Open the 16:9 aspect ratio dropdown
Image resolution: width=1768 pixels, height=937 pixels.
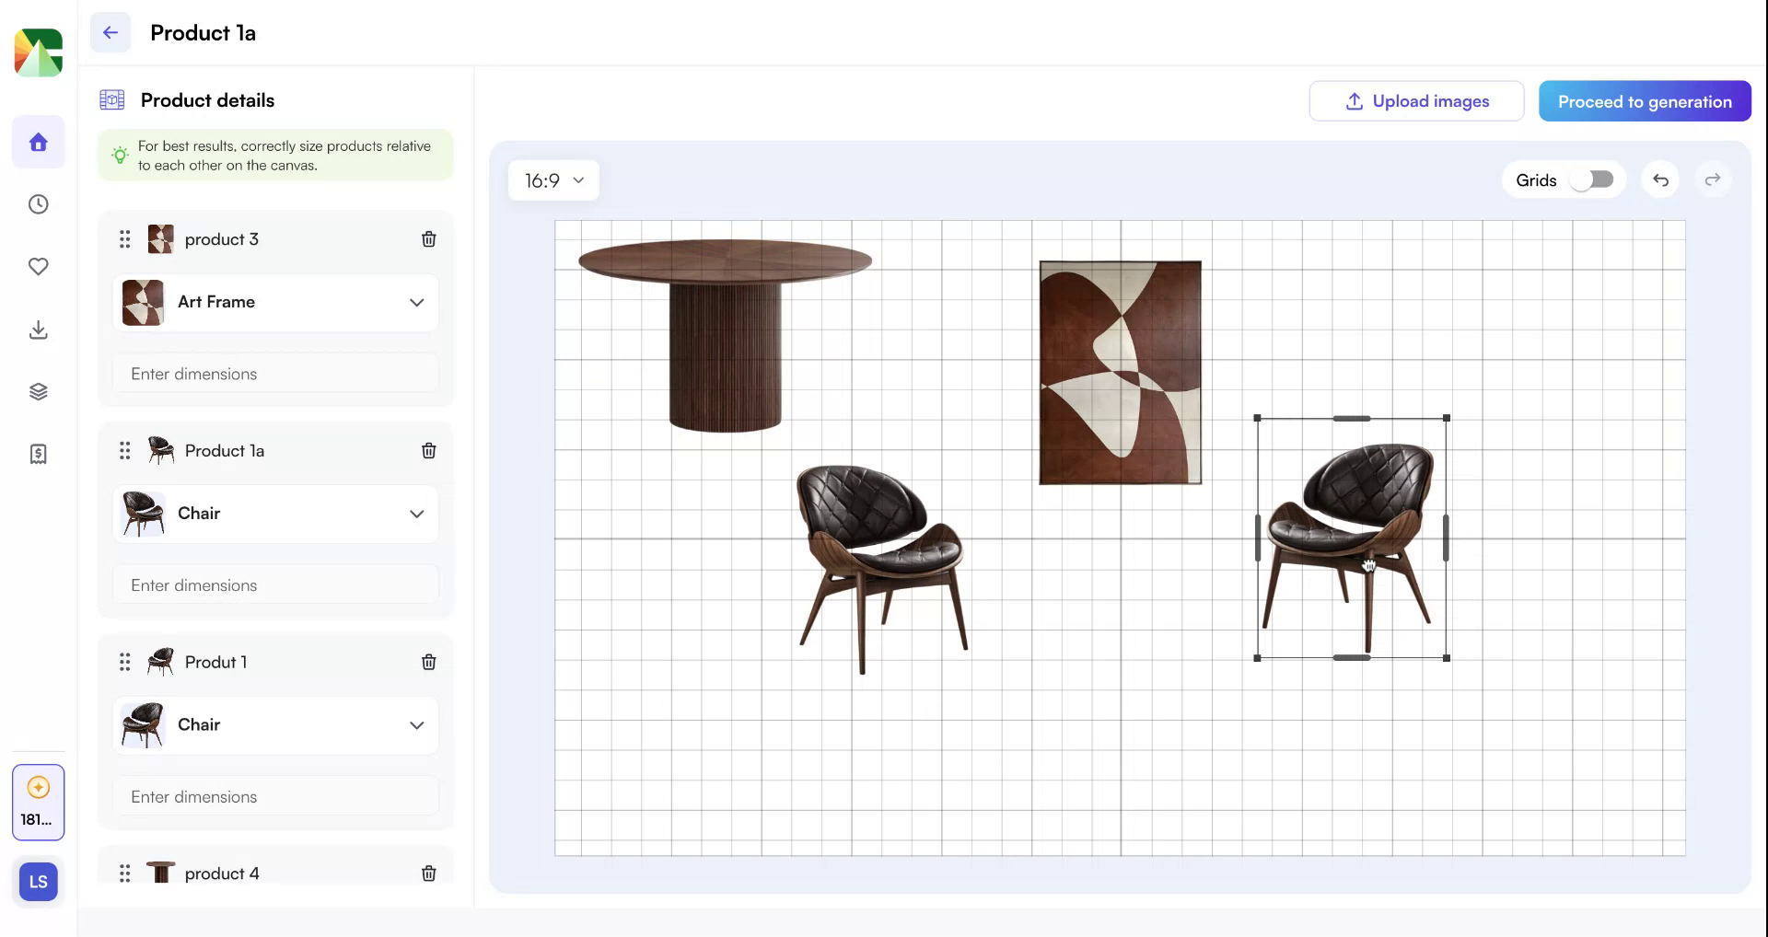(552, 179)
